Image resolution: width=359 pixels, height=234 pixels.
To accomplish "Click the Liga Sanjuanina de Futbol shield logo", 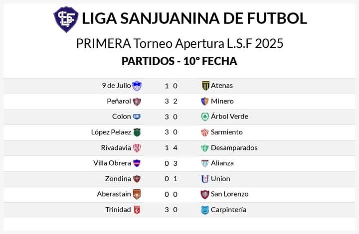I will [x=66, y=19].
